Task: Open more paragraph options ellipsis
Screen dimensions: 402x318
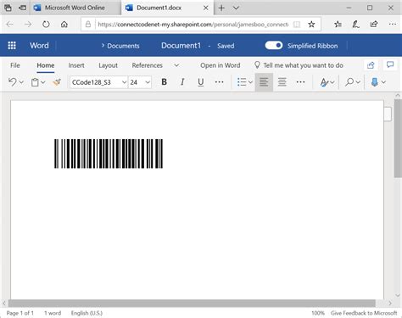Action: [300, 82]
